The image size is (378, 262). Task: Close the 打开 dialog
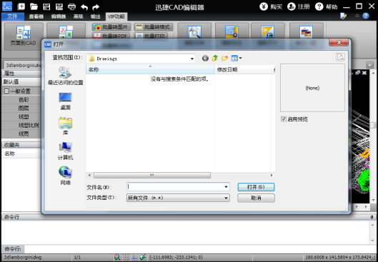[x=339, y=43]
